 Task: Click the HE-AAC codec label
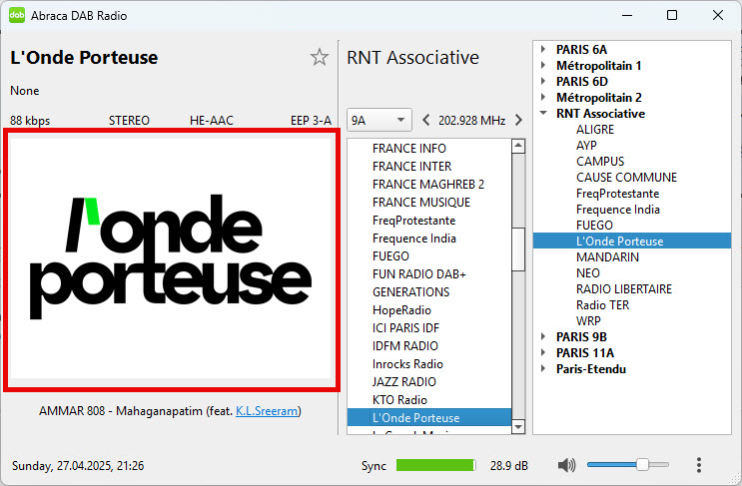(212, 121)
